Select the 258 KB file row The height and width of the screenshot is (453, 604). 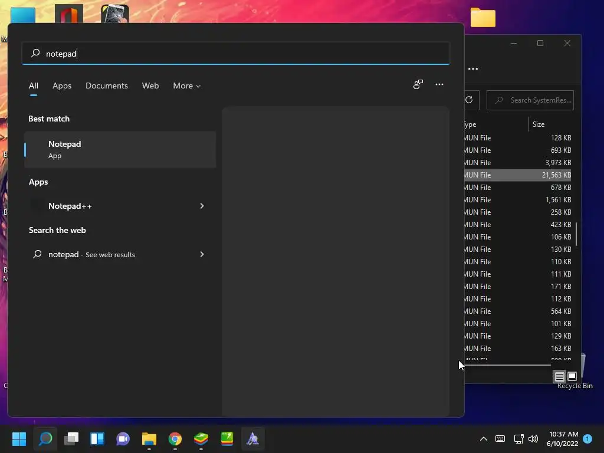[518, 212]
